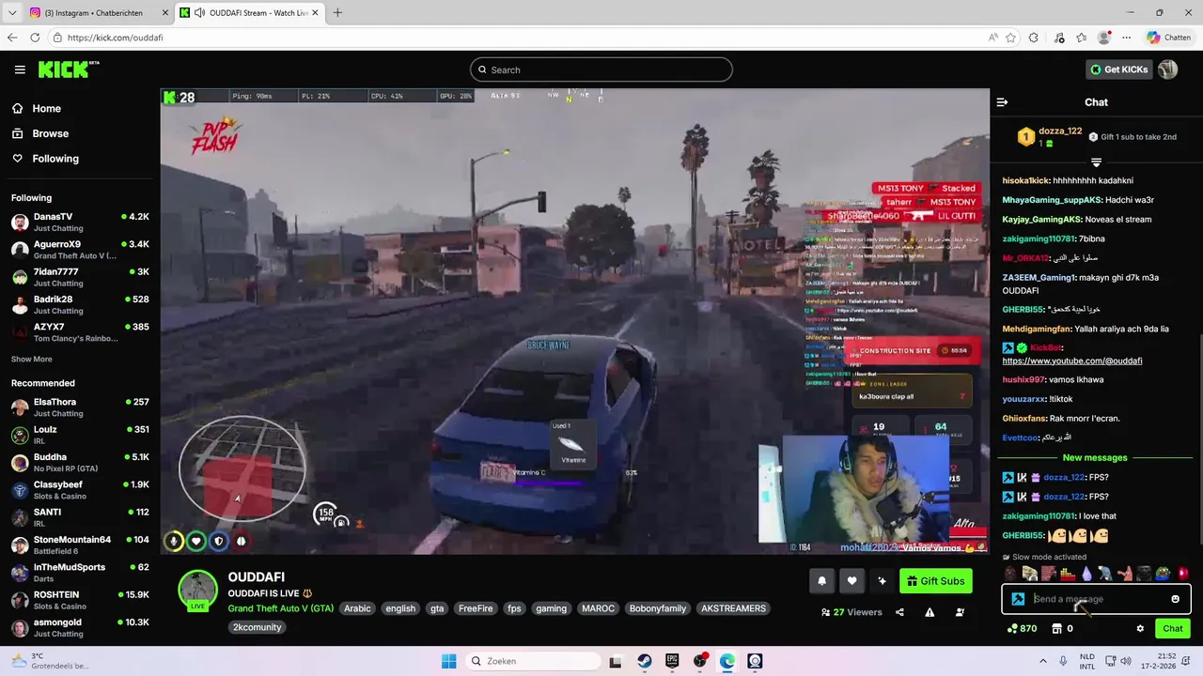
Task: Select the red ruby emote
Action: tap(1183, 573)
